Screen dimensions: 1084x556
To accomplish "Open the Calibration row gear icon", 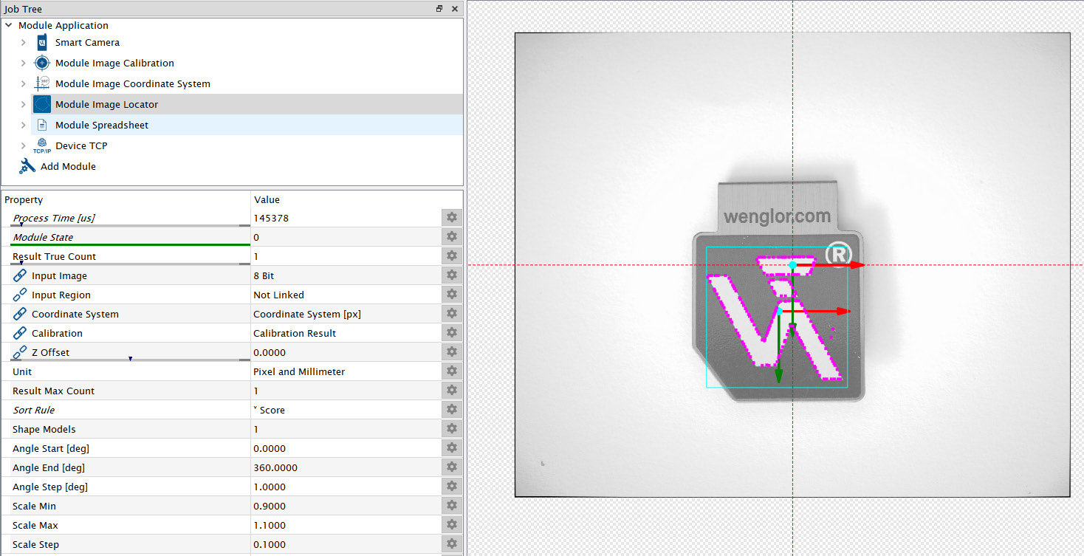I will coord(452,333).
